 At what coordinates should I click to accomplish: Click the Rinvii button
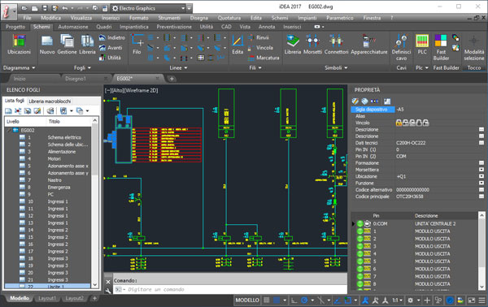[259, 37]
